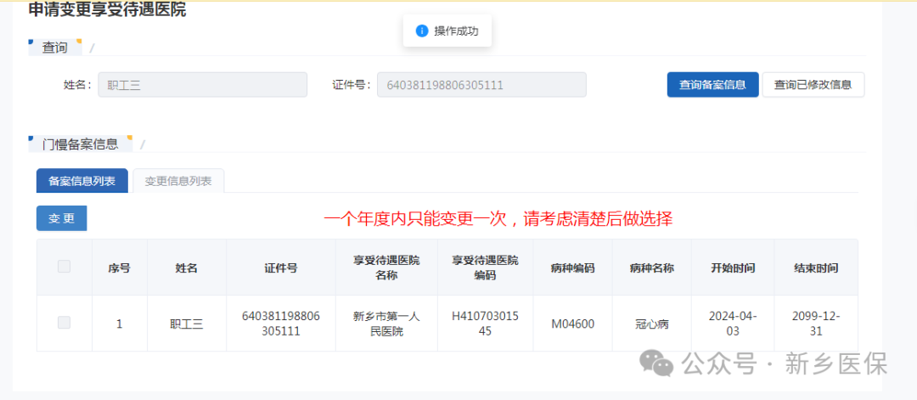Click the 申请变更享受待遇医院 page title

(107, 9)
